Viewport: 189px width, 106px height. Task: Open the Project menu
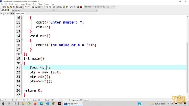tap(22, 4)
